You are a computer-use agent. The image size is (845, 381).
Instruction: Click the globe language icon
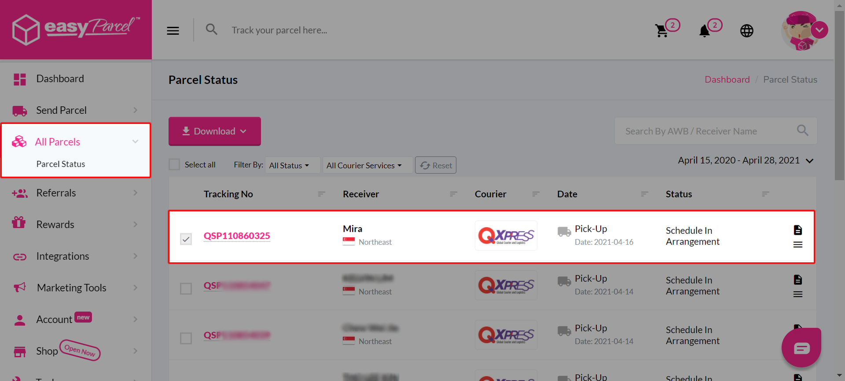pos(747,31)
